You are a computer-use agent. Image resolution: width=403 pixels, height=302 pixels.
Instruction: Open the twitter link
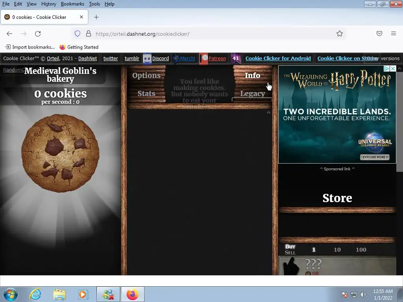click(111, 58)
